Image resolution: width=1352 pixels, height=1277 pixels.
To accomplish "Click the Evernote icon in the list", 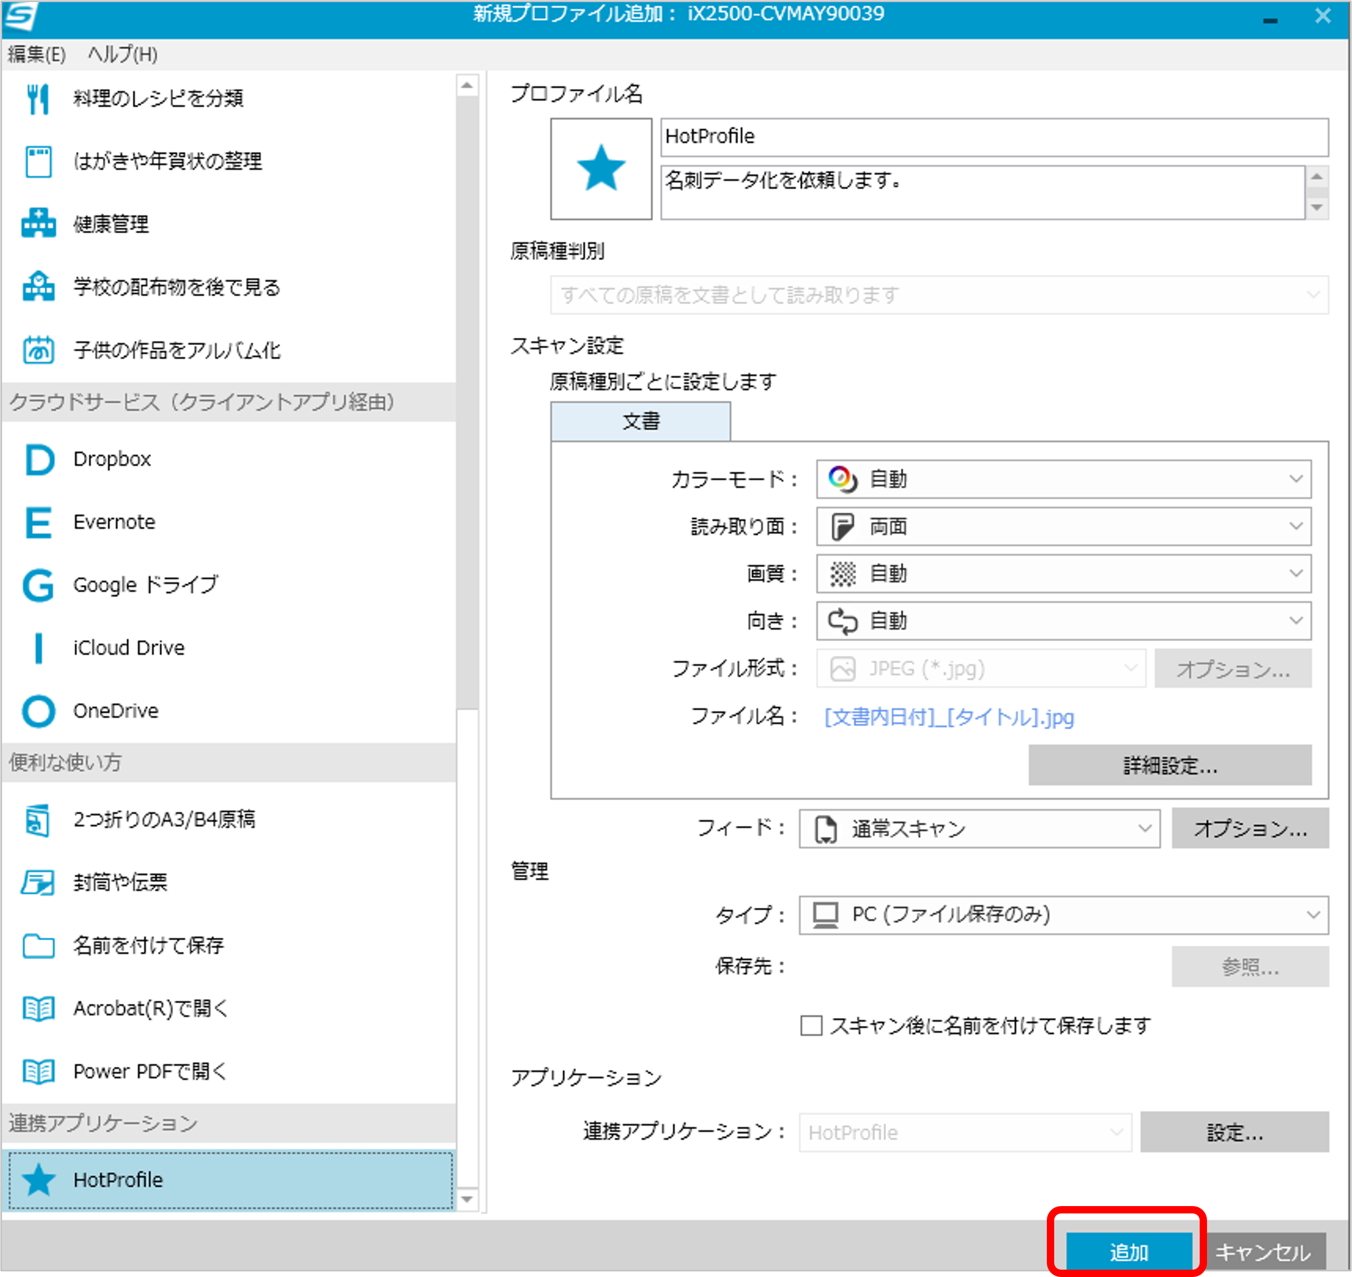I will [39, 522].
